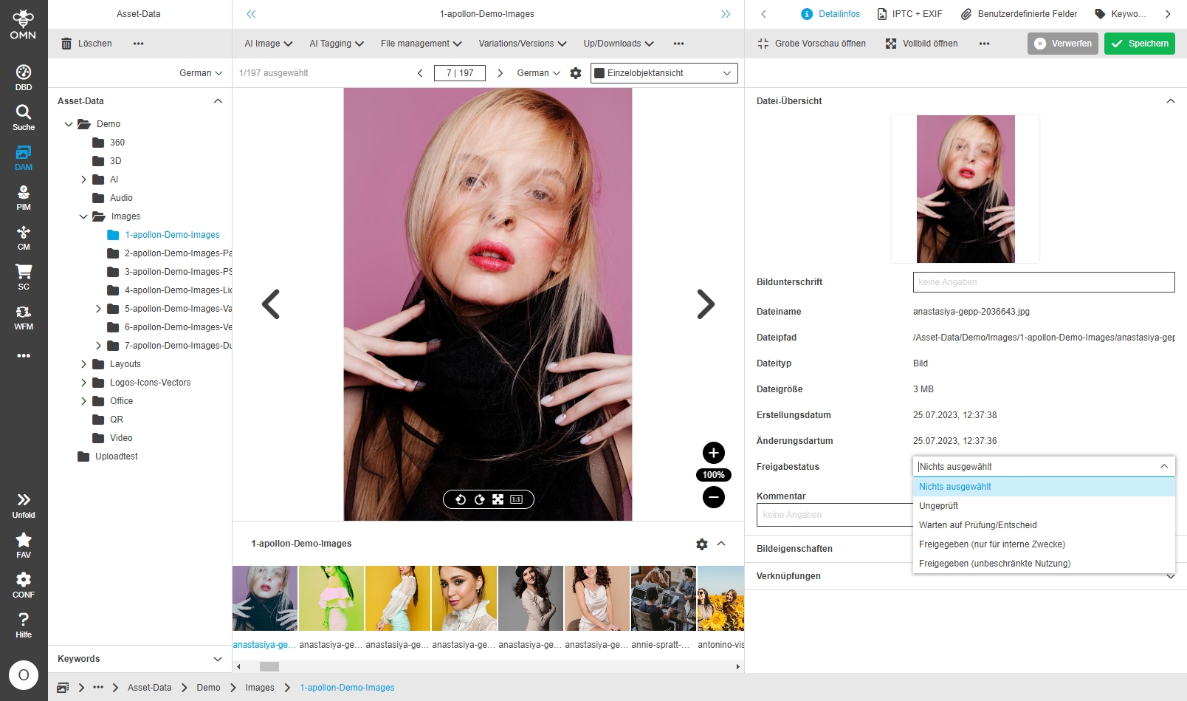The image size is (1187, 701).
Task: Open the SC shopping cart module
Action: 24,277
